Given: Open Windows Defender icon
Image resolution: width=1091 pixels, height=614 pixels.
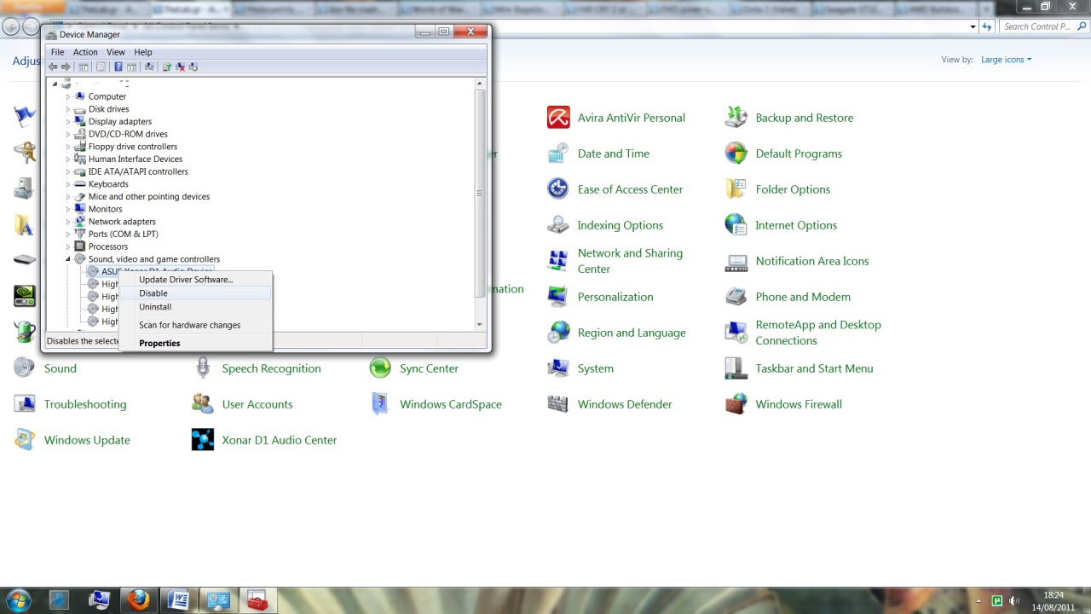Looking at the screenshot, I should [558, 404].
